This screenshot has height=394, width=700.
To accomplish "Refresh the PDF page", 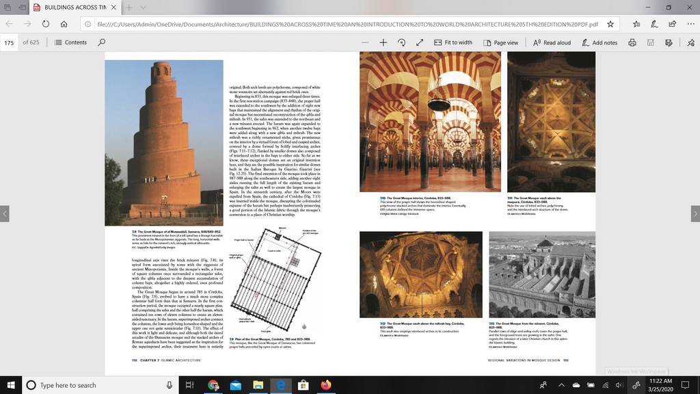I will tap(46, 24).
